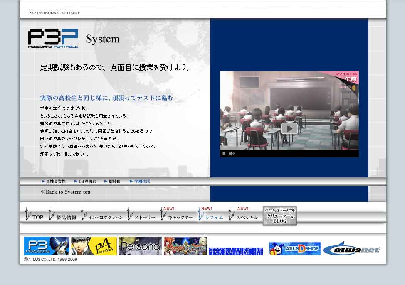Pause the video using the pause icon
Image resolution: width=405 pixels, height=285 pixels.
[224, 153]
